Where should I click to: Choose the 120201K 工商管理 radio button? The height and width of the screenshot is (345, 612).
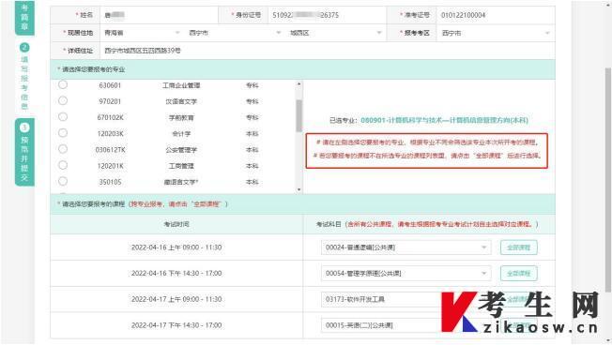tap(63, 165)
